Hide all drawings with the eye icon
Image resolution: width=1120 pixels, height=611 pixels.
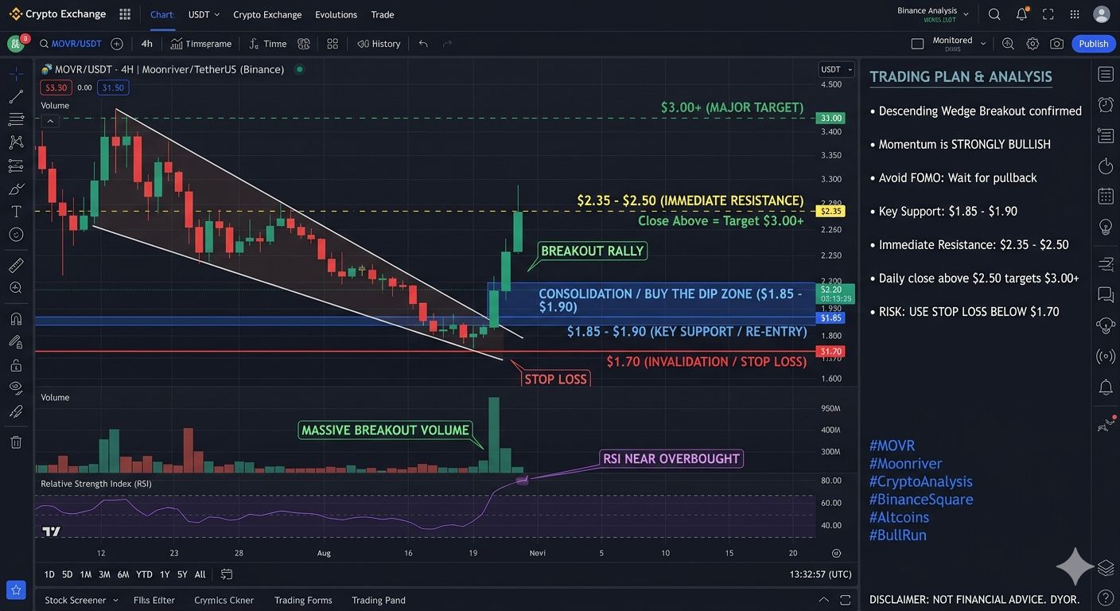point(16,388)
